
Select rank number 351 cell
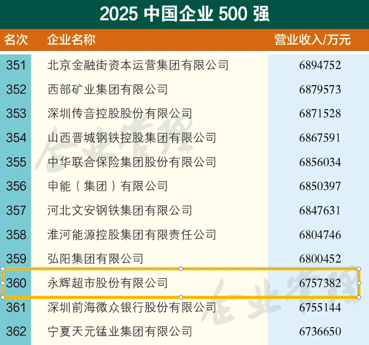click(16, 65)
